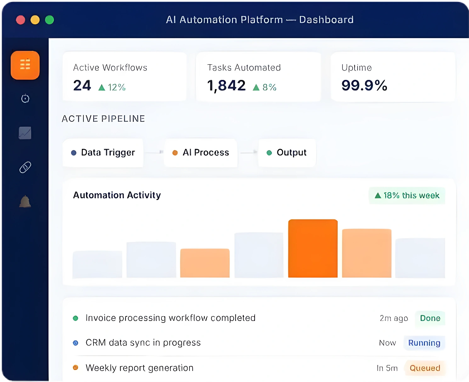Click blue status dot for CRM sync
This screenshot has width=469, height=382.
point(76,343)
